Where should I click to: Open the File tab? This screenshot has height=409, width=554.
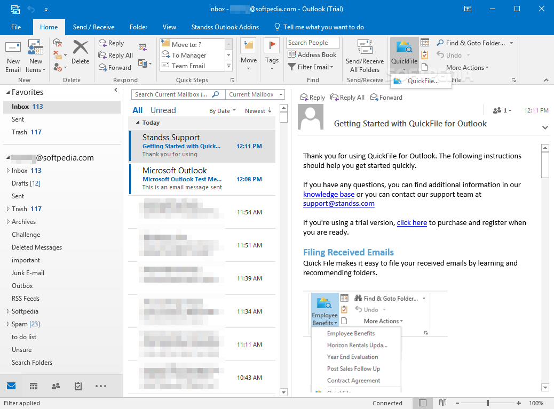(x=16, y=27)
